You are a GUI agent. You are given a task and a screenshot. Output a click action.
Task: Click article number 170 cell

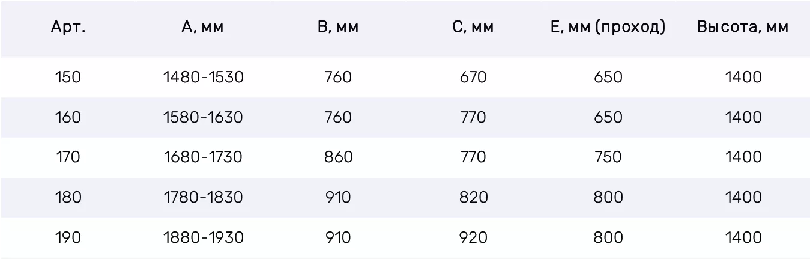[68, 157]
